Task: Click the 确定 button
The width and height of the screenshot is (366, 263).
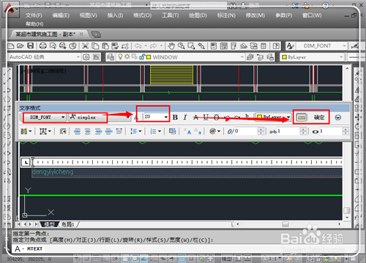Action: [319, 118]
